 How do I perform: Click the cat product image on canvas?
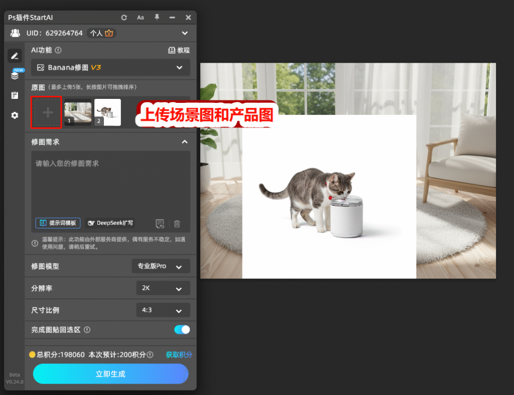coord(329,197)
